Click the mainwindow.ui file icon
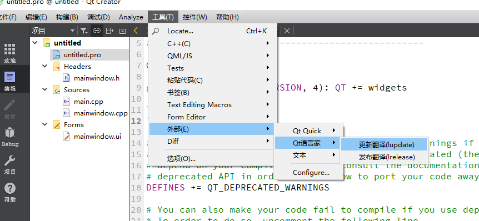Viewport: 479px width, 221px height. (66, 137)
